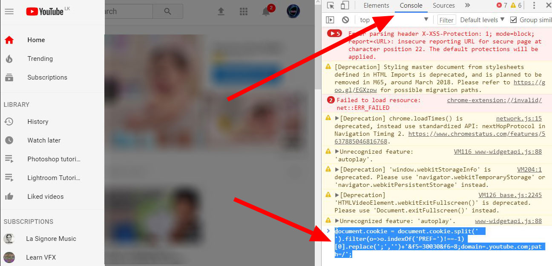Clear the console with the no-entry icon
The image size is (552, 266).
tap(345, 19)
